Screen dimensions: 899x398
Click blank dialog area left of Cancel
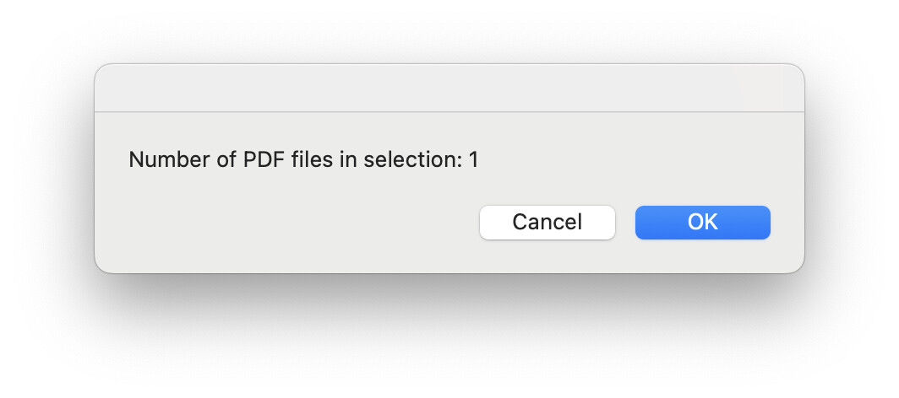[296, 224]
